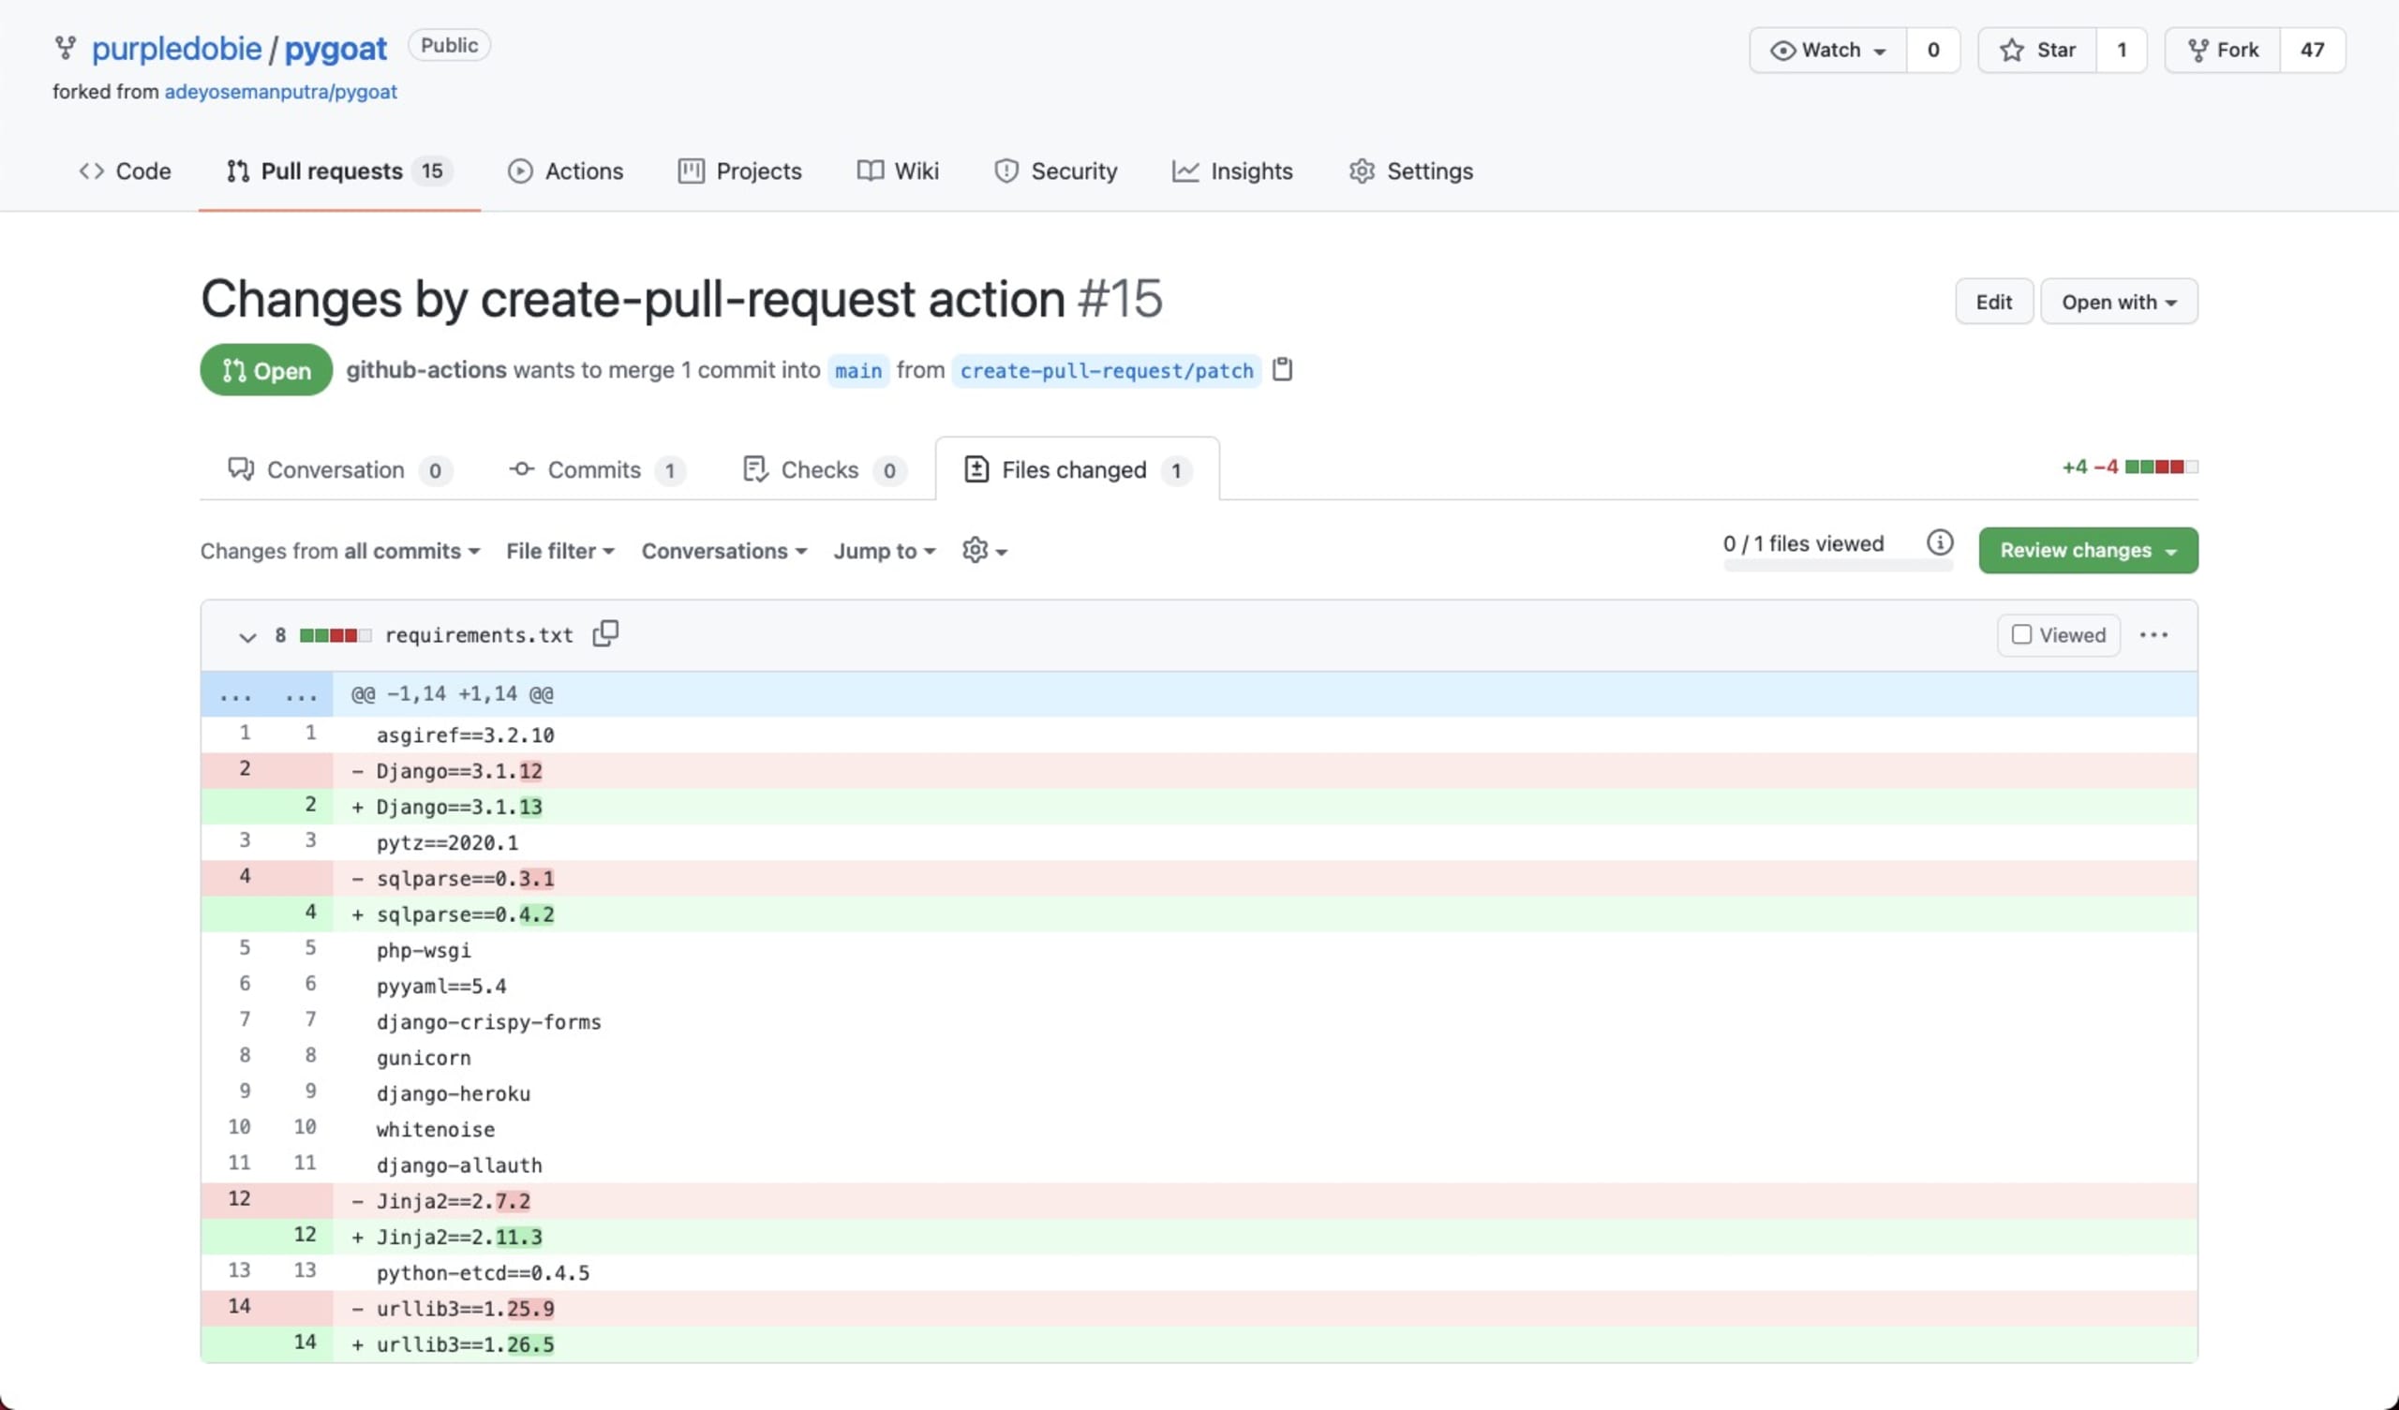Click the 'django-crispy-forms' line
Viewport: 2399px width, 1410px height.
click(1199, 1021)
